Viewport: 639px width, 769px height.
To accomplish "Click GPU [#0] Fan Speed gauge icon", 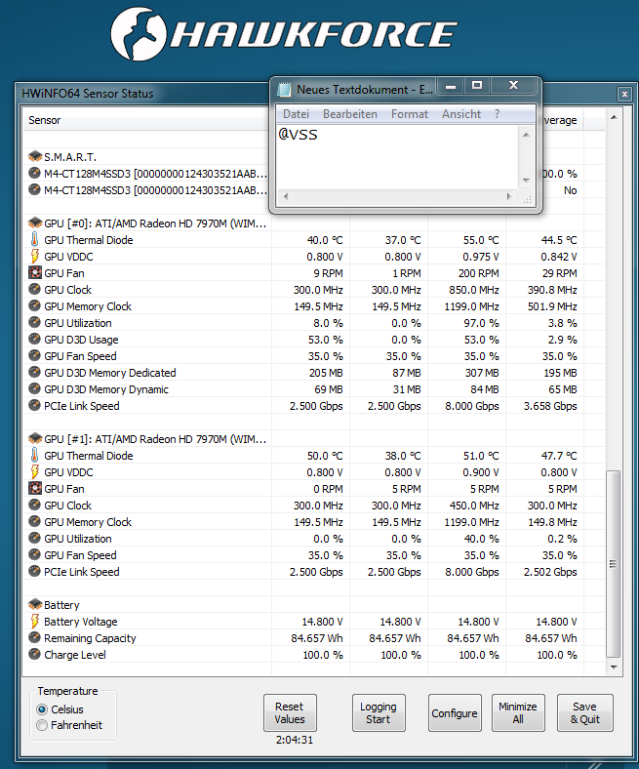I will (34, 355).
